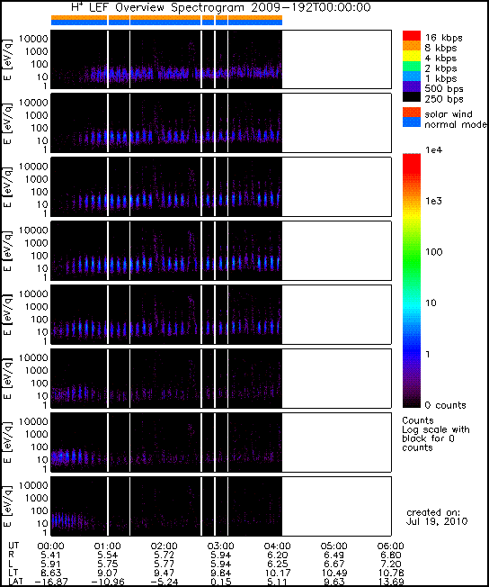
Task: Click the 06:00 UT axis label
Action: tap(390, 546)
